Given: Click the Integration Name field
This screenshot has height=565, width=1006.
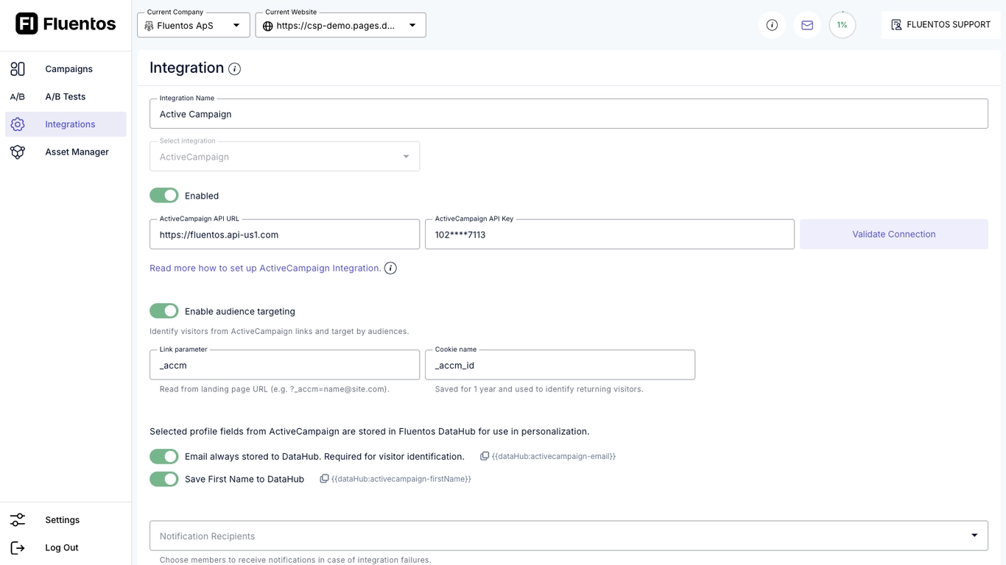Looking at the screenshot, I should [569, 114].
